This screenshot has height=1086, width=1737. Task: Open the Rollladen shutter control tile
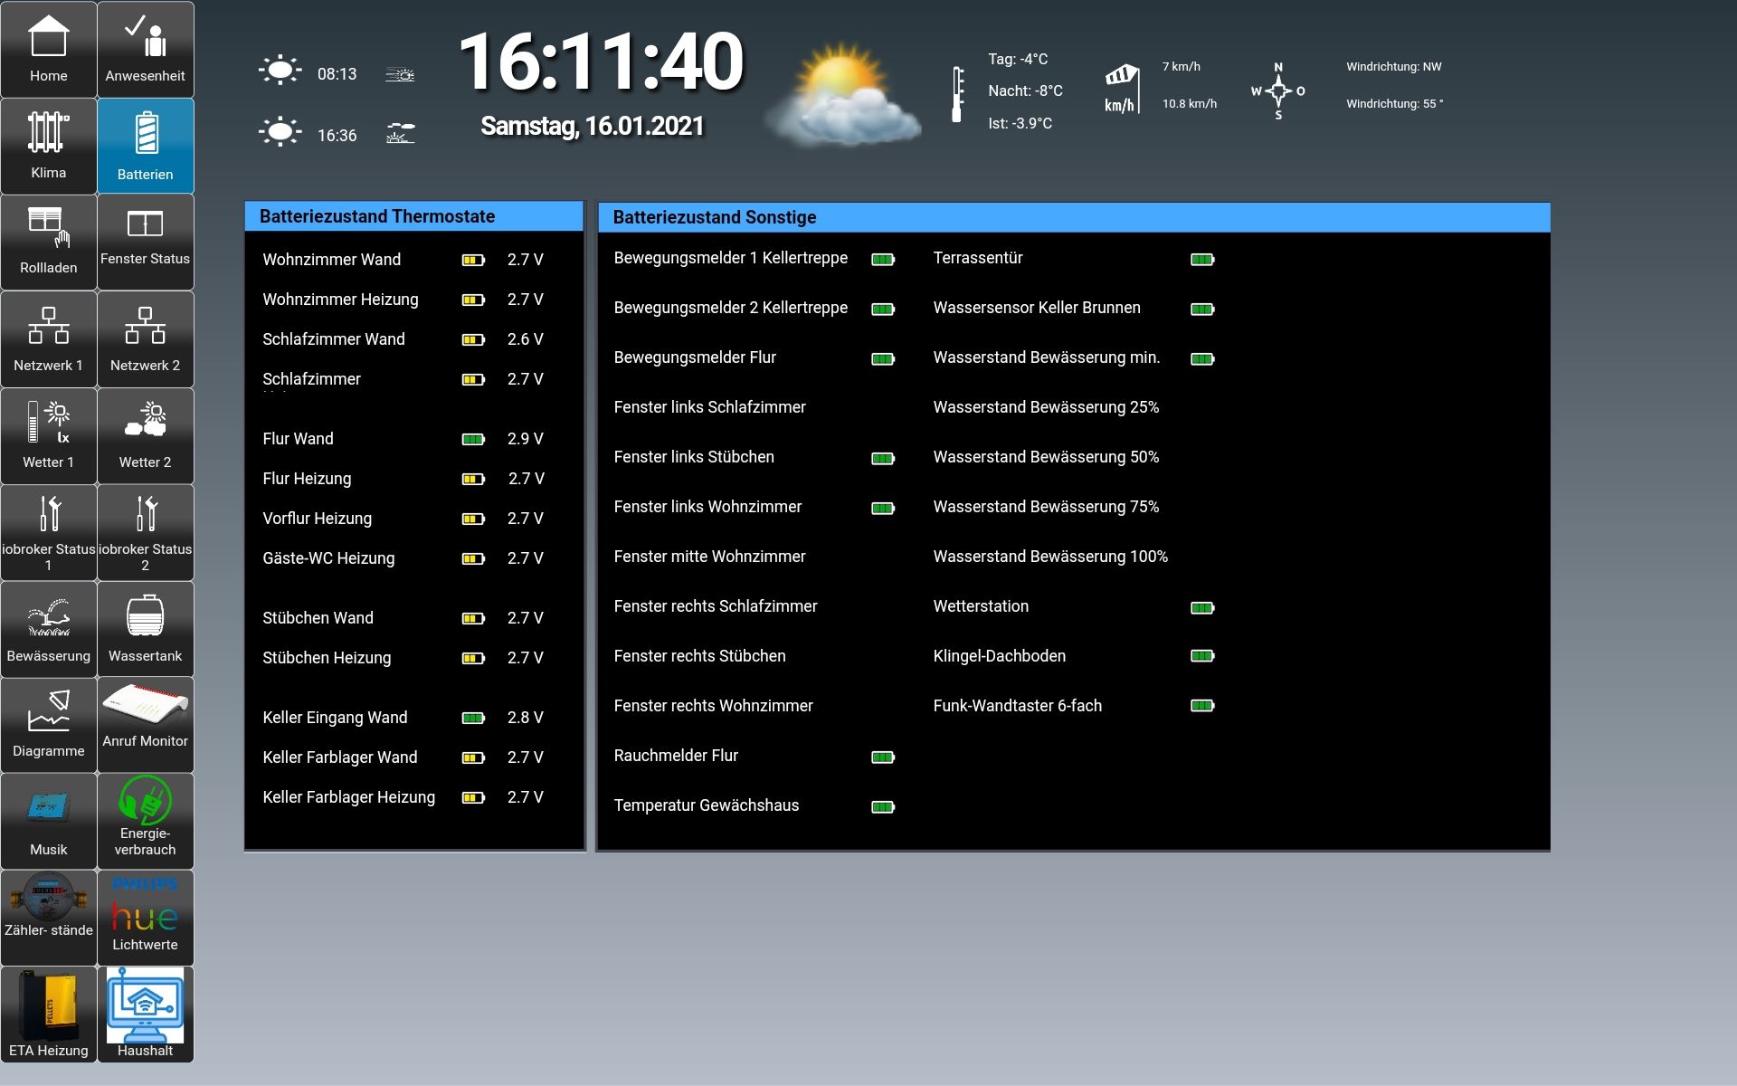coord(48,243)
